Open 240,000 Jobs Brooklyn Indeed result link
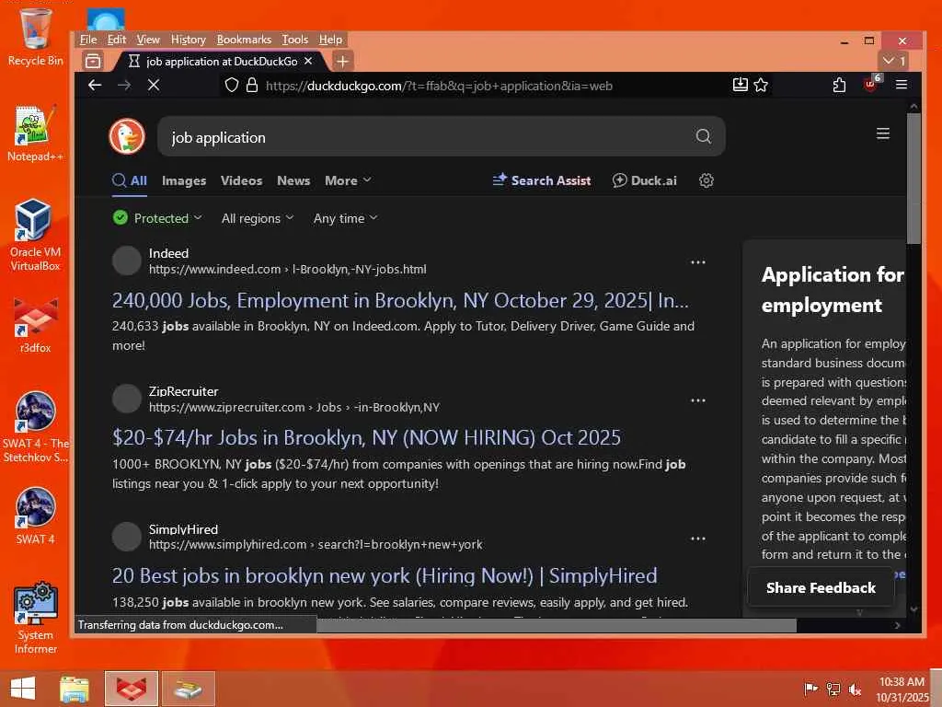 [x=400, y=301]
